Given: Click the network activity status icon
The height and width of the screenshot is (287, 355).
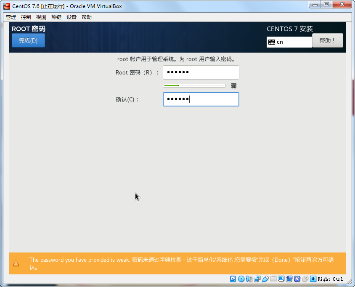Looking at the screenshot, I should pos(257,279).
